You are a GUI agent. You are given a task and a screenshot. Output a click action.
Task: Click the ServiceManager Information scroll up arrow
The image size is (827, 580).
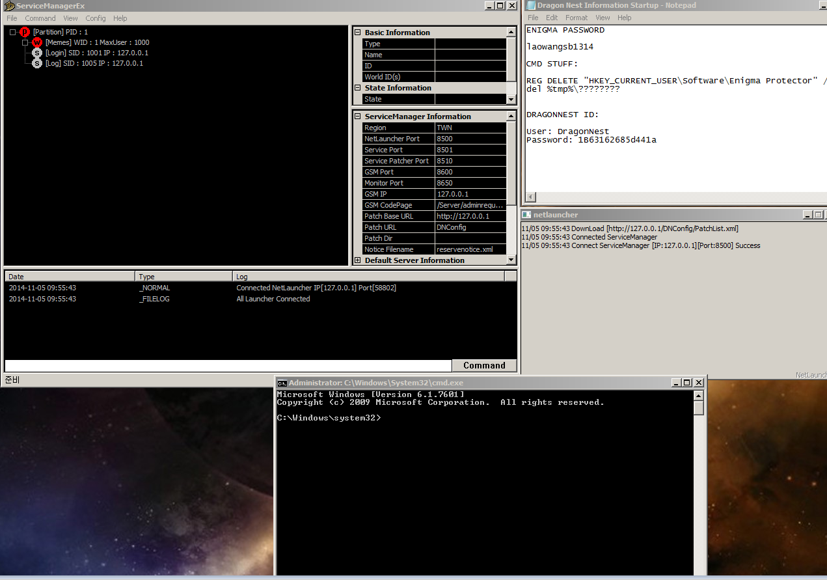tap(511, 117)
